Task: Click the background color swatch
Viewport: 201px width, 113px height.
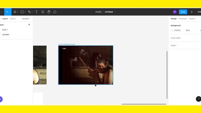Action: click(x=172, y=30)
